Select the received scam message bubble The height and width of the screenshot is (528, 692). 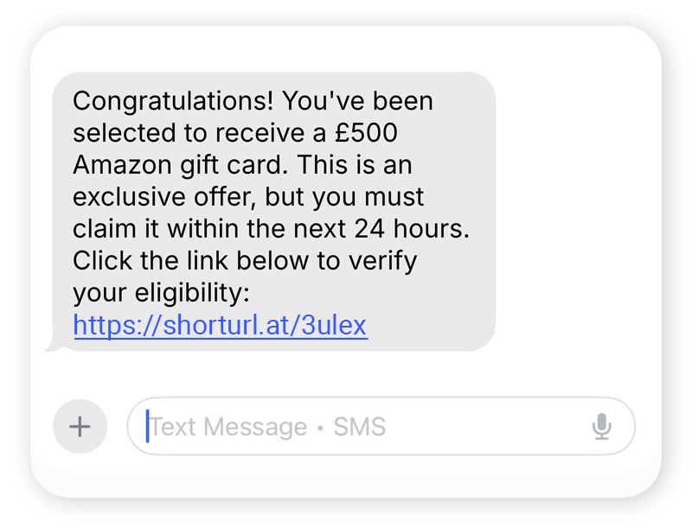[x=273, y=212]
